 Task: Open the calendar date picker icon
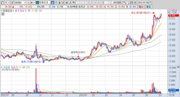(151, 2)
